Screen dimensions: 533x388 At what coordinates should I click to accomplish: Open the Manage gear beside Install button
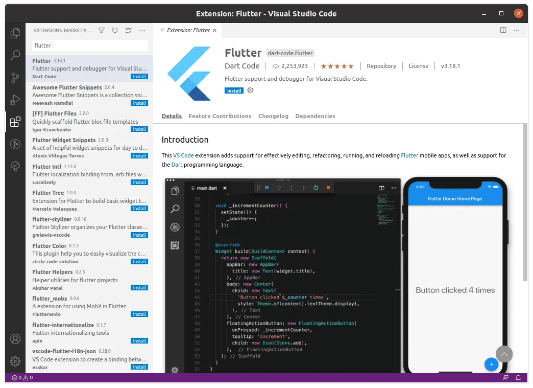point(250,90)
